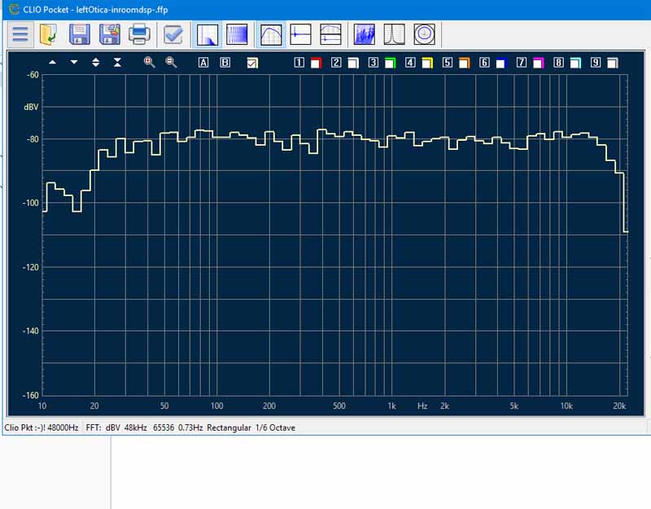Select the FFT analysis mode icon
Viewport: 651px width, 509px height.
click(208, 34)
